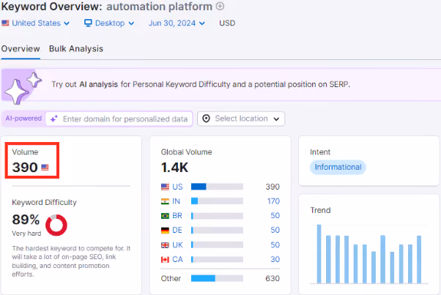Viewport: 441px width, 295px height.
Task: Select the Overview tab
Action: (21, 49)
